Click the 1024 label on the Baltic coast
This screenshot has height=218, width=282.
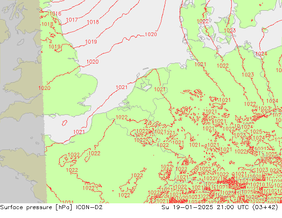[261, 53]
